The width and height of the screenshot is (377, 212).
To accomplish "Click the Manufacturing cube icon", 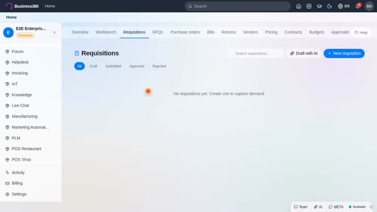I will pos(7,117).
